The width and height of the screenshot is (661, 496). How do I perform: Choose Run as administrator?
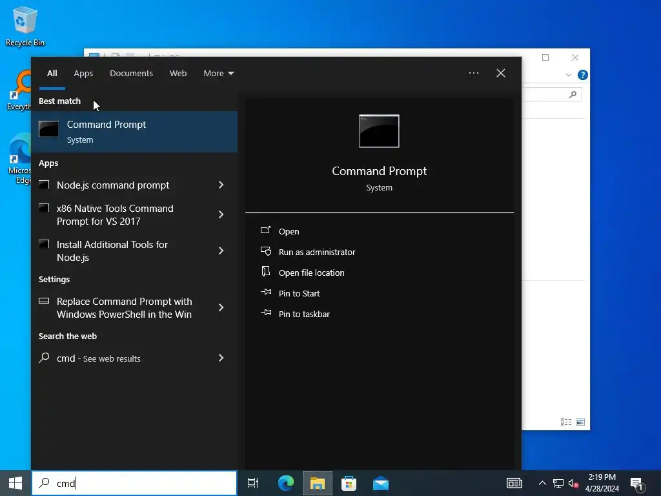(316, 253)
